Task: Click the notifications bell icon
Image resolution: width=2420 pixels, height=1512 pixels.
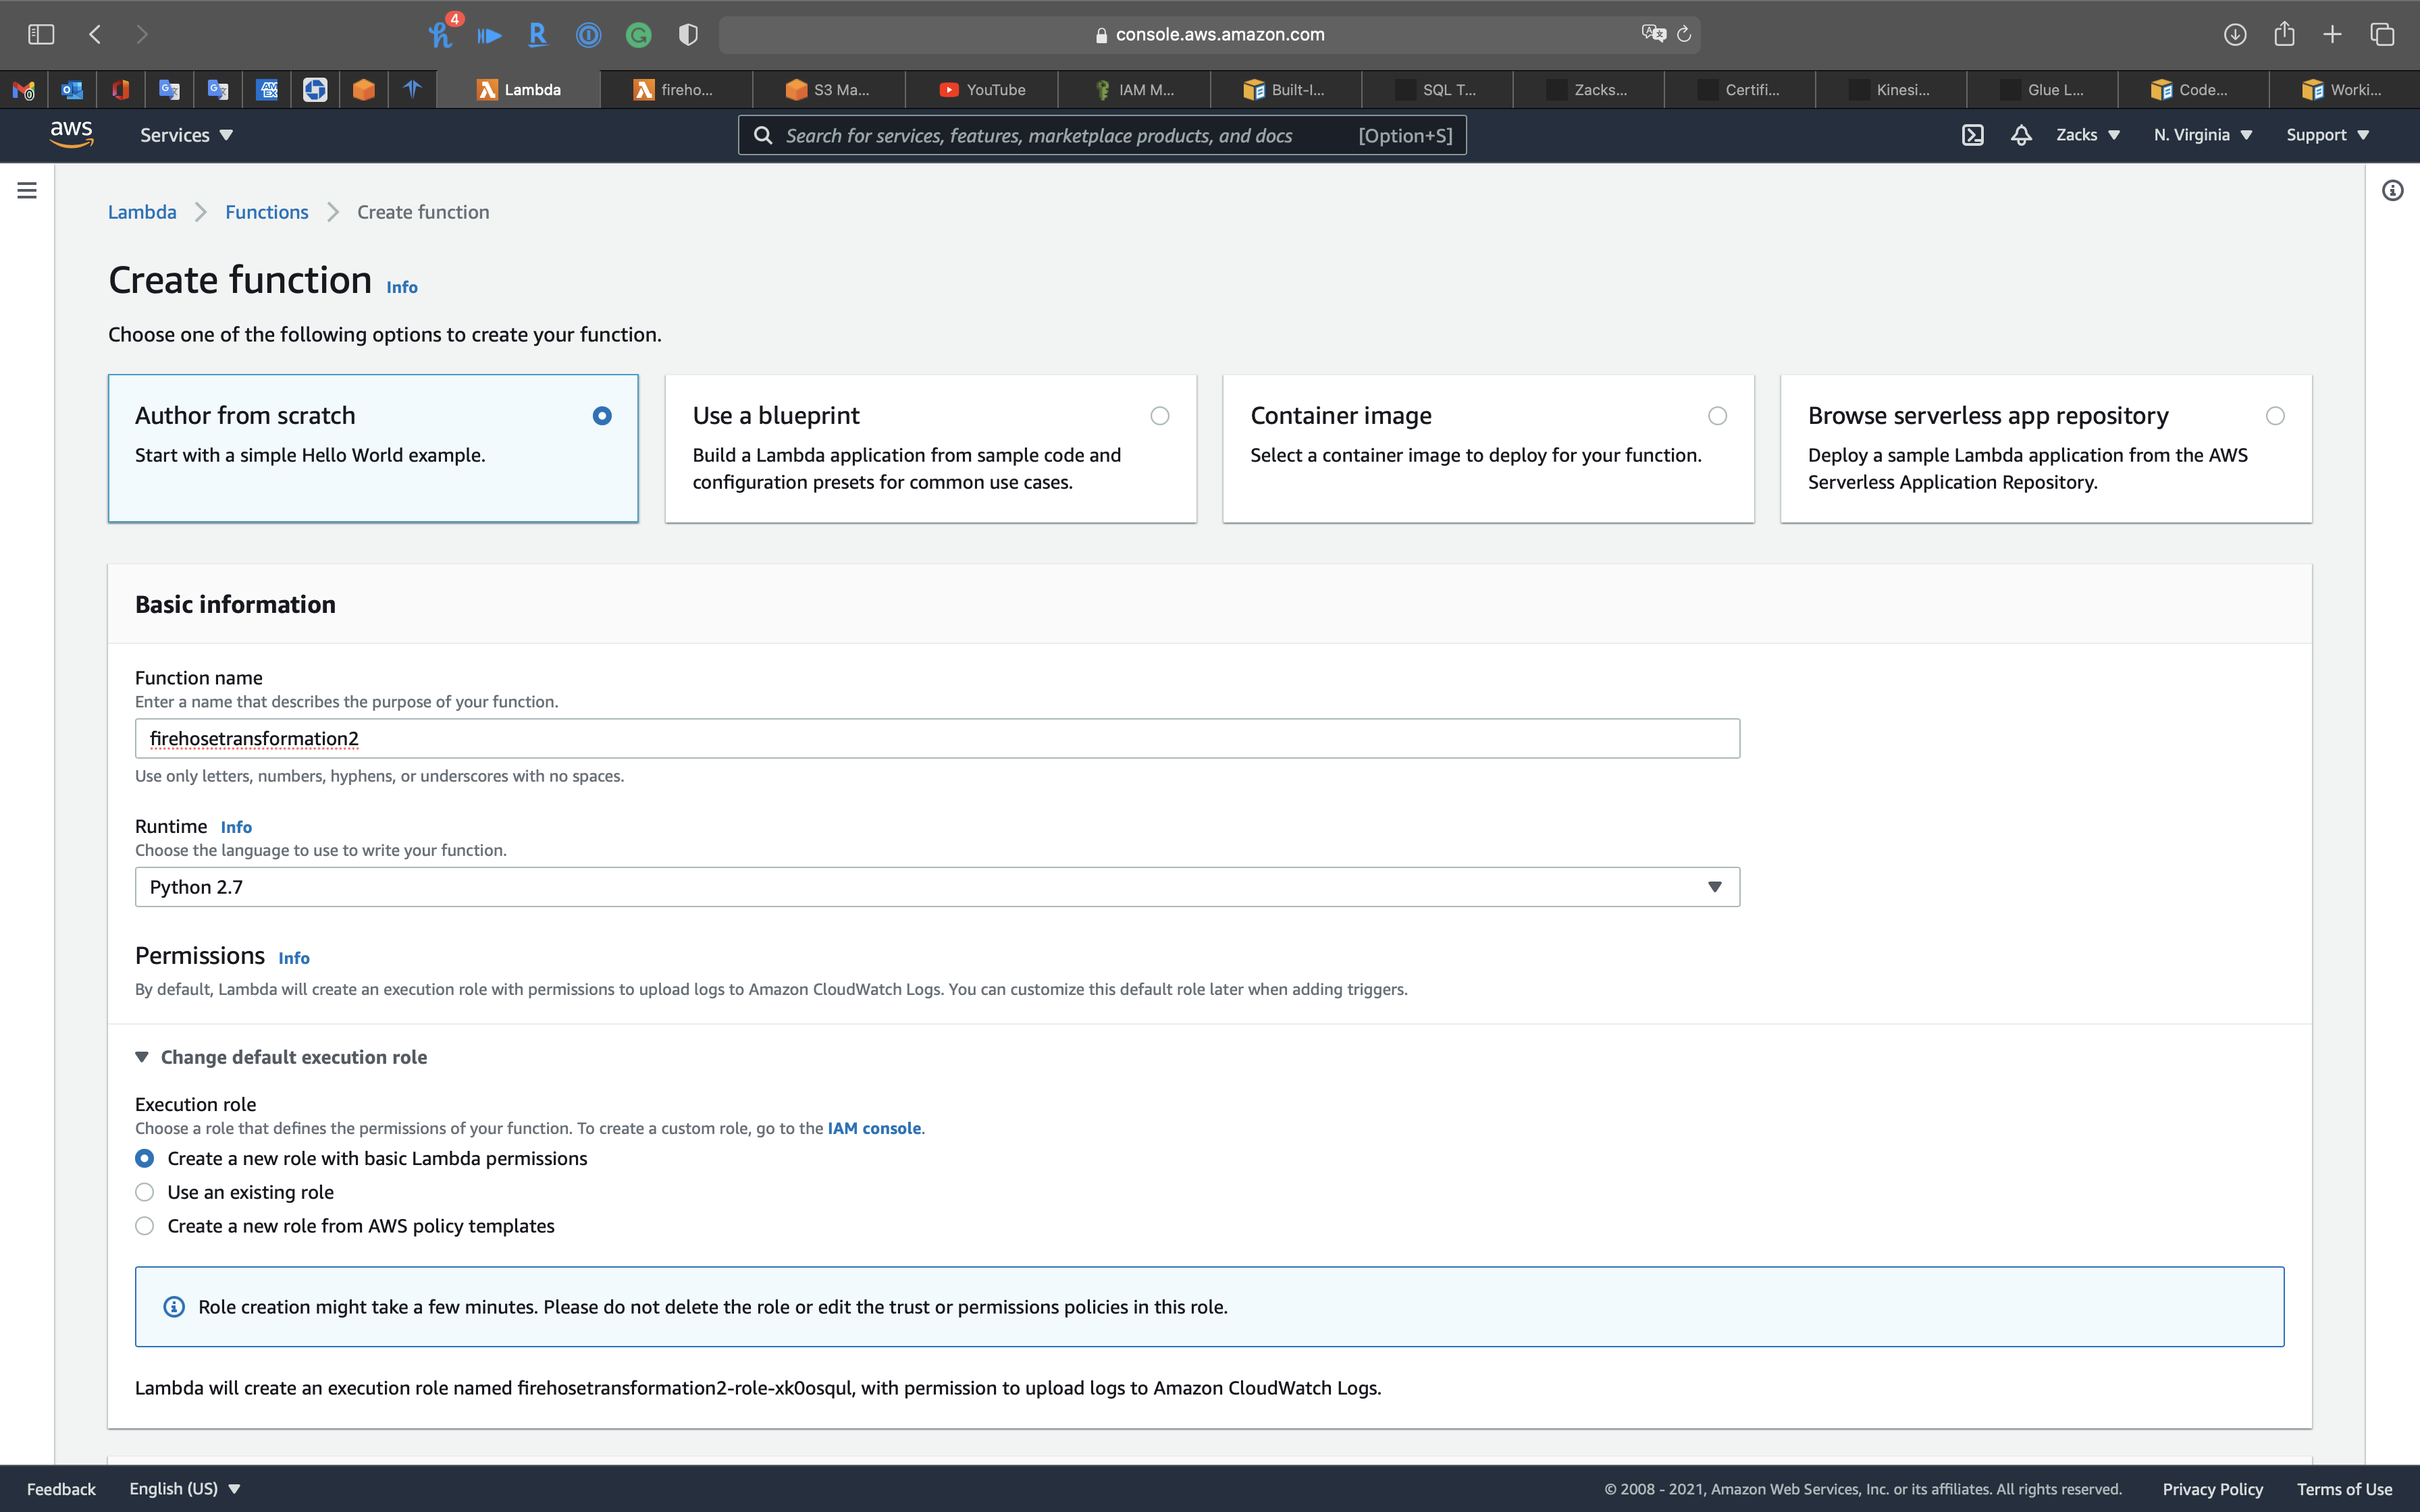Action: pos(2021,135)
